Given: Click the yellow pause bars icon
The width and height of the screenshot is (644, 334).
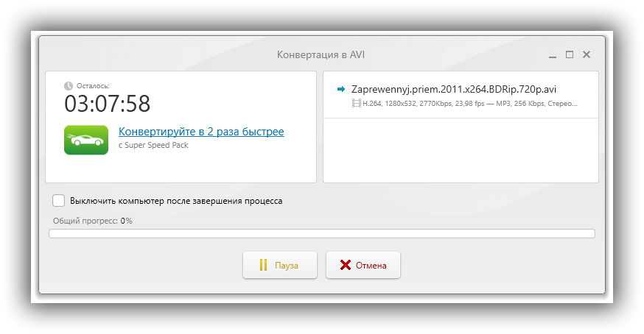Looking at the screenshot, I should 263,266.
